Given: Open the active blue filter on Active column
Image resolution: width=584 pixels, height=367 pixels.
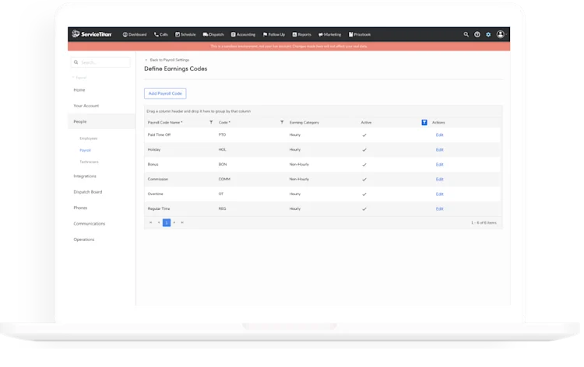Looking at the screenshot, I should pyautogui.click(x=424, y=122).
